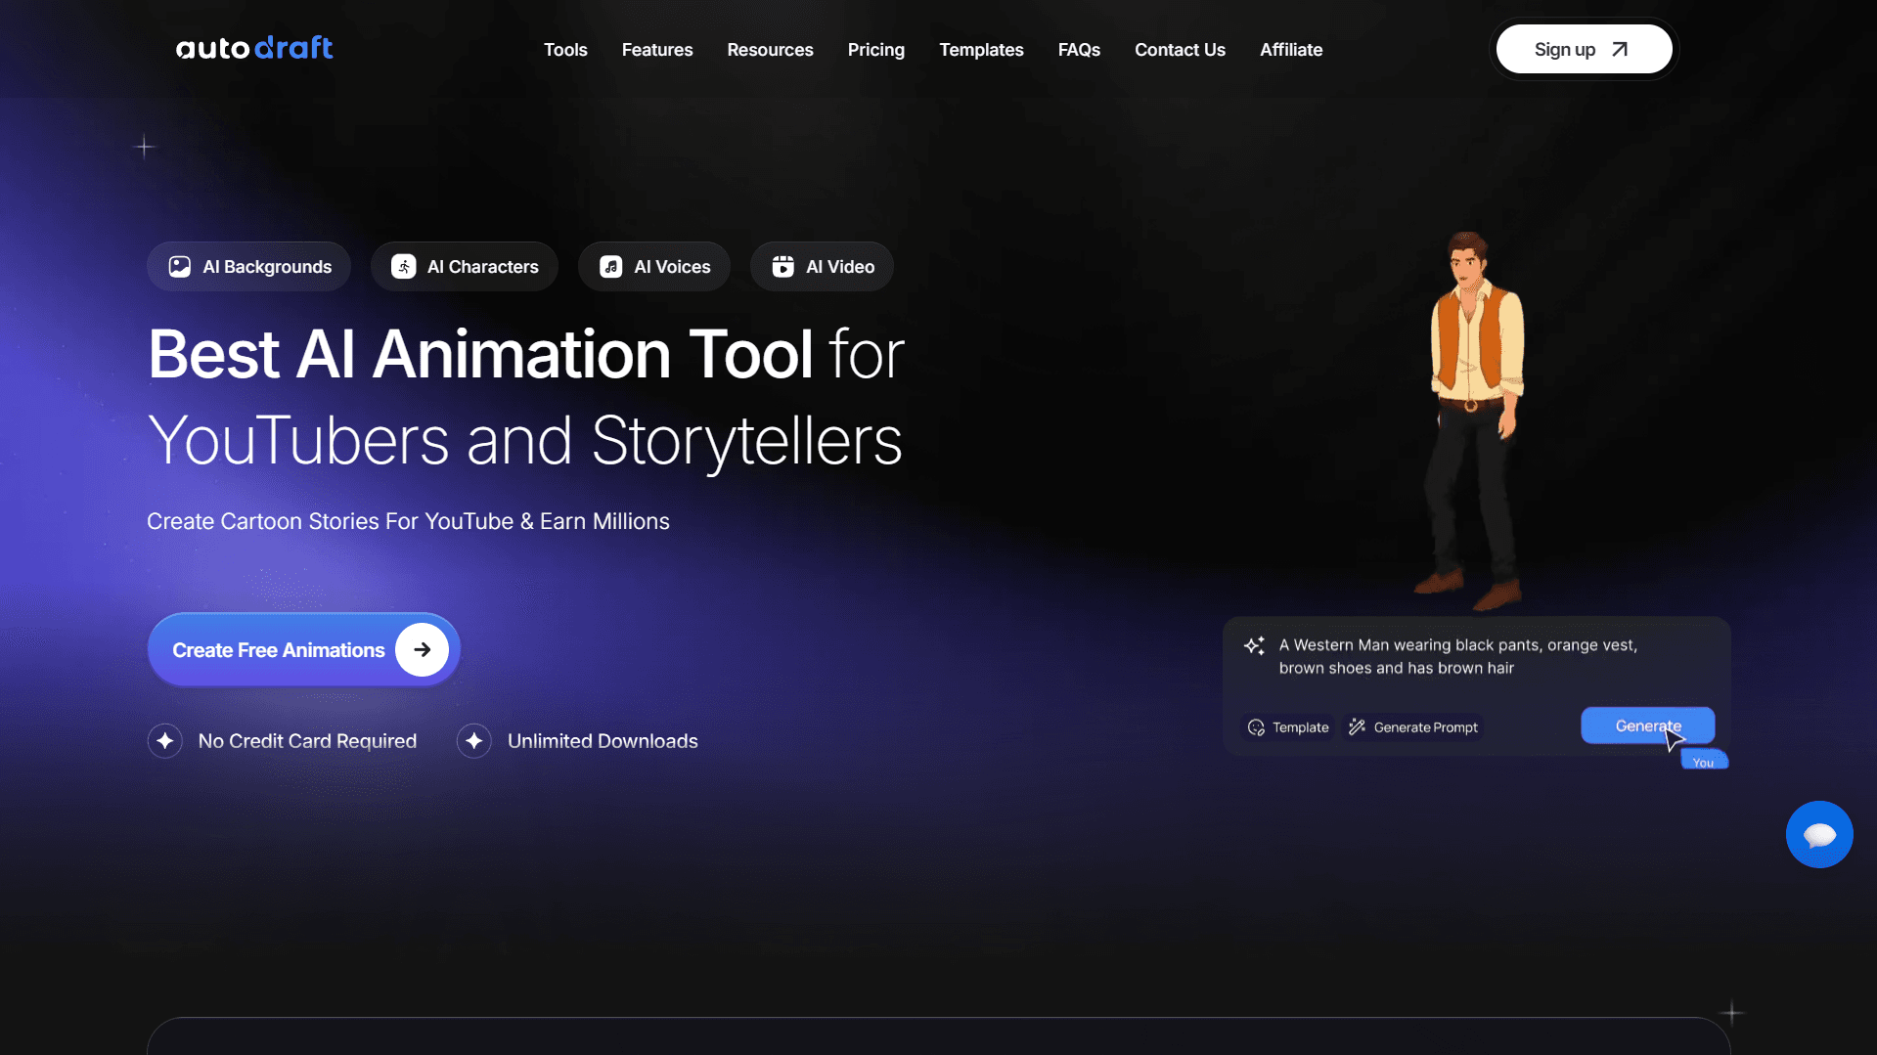Viewport: 1877px width, 1055px height.
Task: Select the Template option in prompt box
Action: click(x=1288, y=727)
